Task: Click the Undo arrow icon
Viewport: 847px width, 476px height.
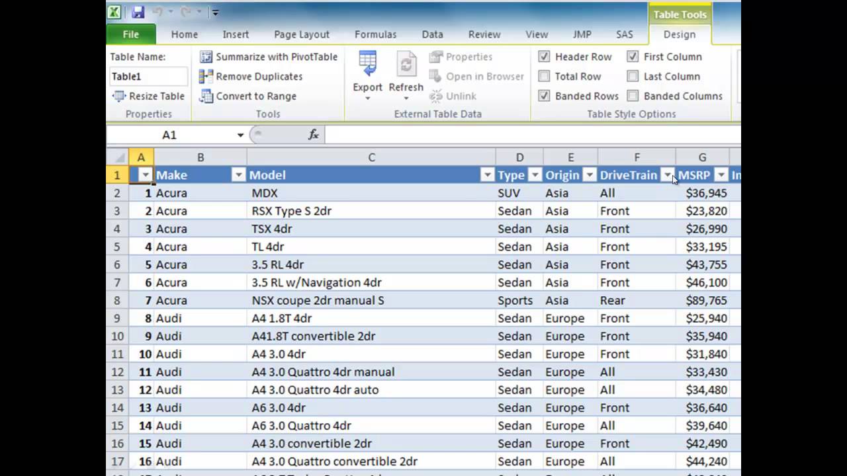Action: [157, 12]
